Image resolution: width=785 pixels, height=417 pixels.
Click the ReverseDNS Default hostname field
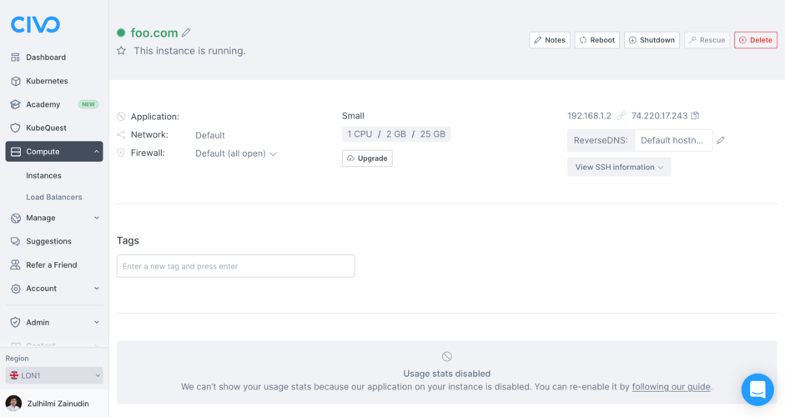(x=673, y=140)
